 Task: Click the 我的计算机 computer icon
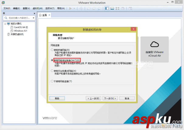9,24
